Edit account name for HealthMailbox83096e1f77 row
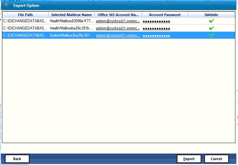Screen dimensions: 238x165 click(118, 21)
